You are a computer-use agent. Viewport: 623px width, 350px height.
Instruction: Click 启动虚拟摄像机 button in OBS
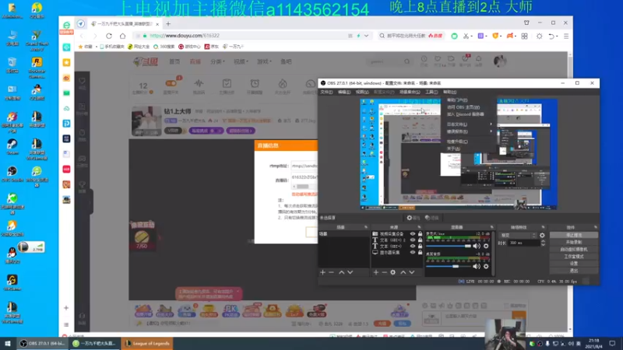point(574,249)
